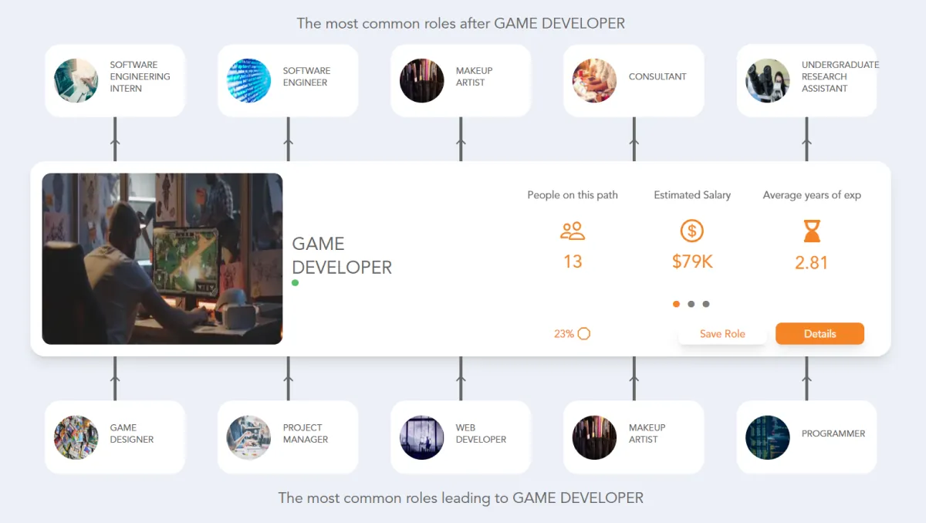This screenshot has height=523, width=926.
Task: Select the first pagination dot on the card
Action: coord(676,304)
